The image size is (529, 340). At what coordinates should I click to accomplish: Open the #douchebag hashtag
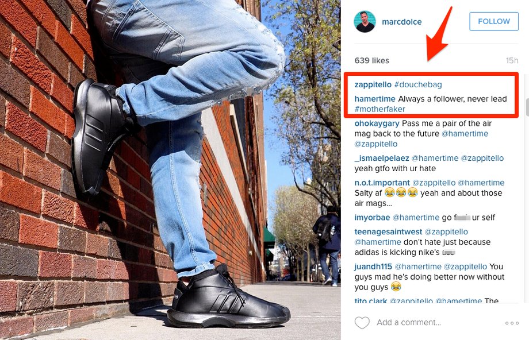tap(418, 84)
